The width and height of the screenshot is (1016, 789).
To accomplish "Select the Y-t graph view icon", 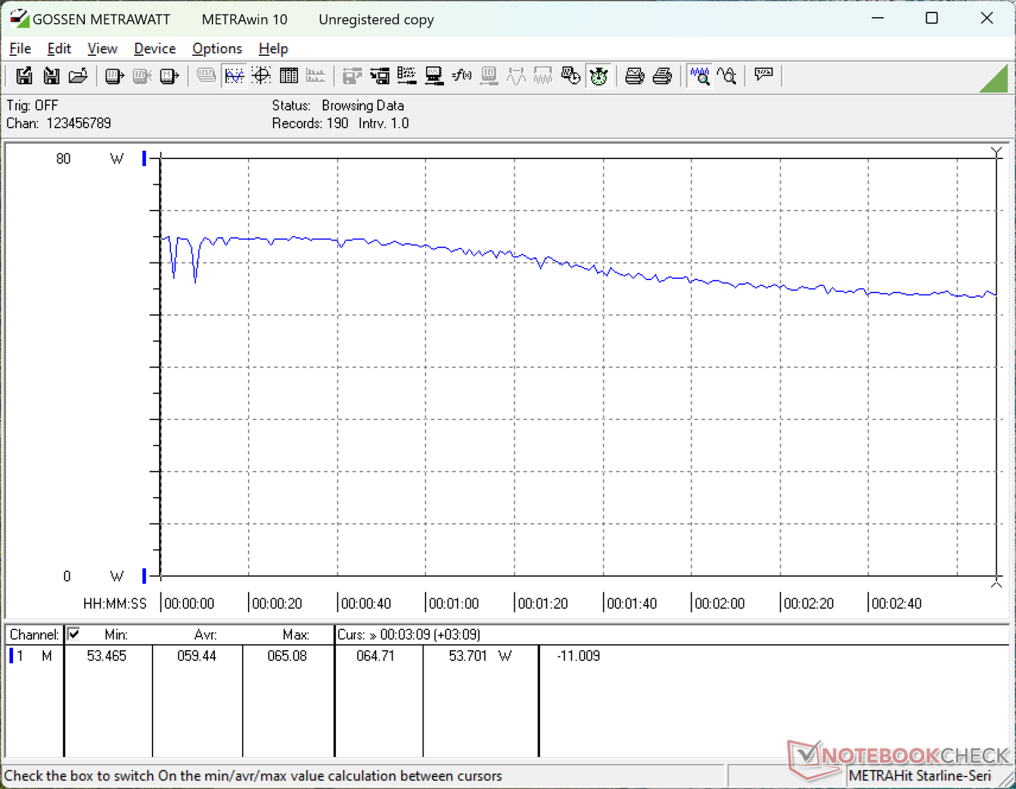I will coord(234,76).
